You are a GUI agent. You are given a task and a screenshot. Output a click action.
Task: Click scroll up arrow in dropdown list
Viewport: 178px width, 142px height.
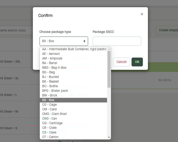coord(109,49)
